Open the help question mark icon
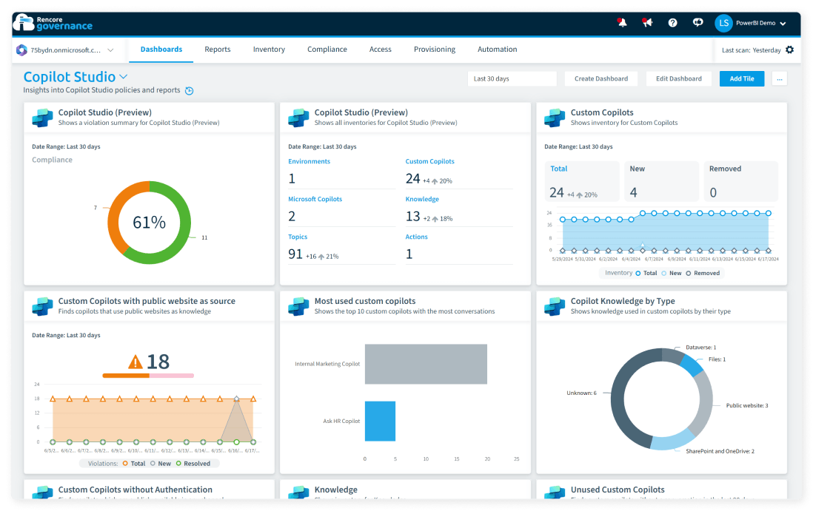 pyautogui.click(x=672, y=22)
